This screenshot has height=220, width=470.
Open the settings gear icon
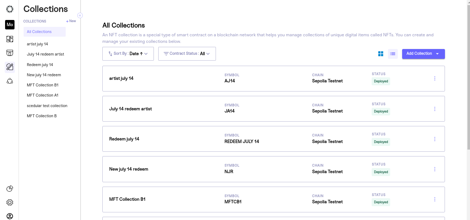[10, 202]
